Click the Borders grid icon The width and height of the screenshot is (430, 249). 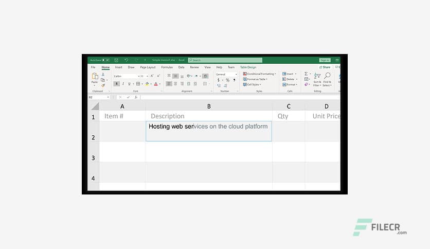coord(138,84)
